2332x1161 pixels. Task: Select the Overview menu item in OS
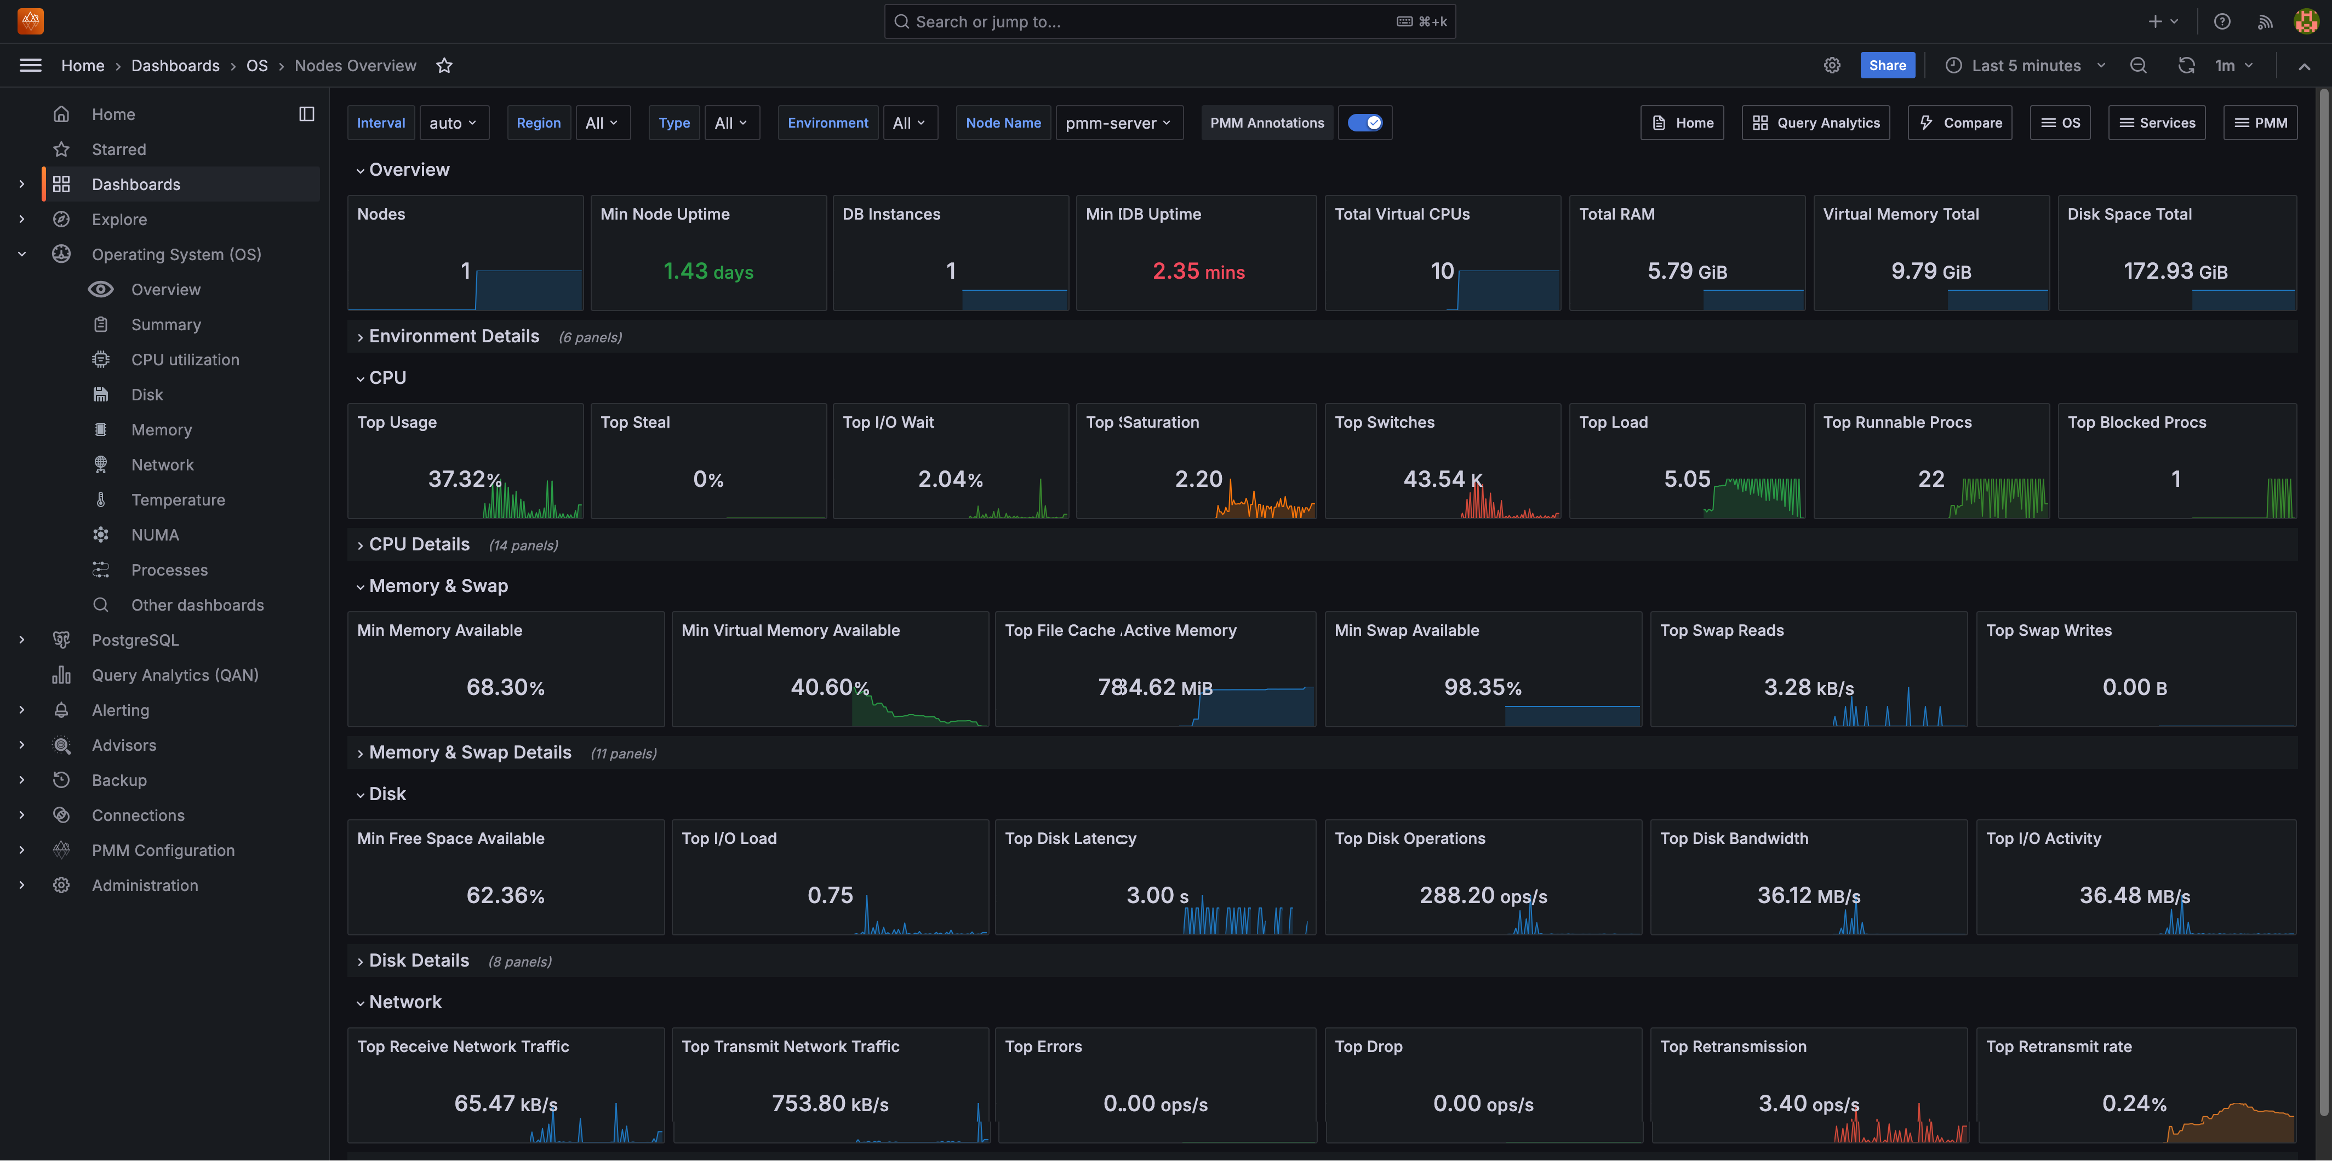[165, 290]
